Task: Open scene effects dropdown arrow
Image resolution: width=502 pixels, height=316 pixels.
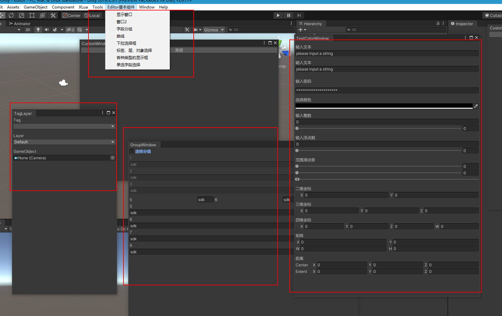Action: [x=62, y=30]
